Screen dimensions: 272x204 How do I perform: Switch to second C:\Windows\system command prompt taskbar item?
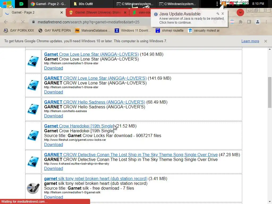pyautogui.click(x=178, y=4)
